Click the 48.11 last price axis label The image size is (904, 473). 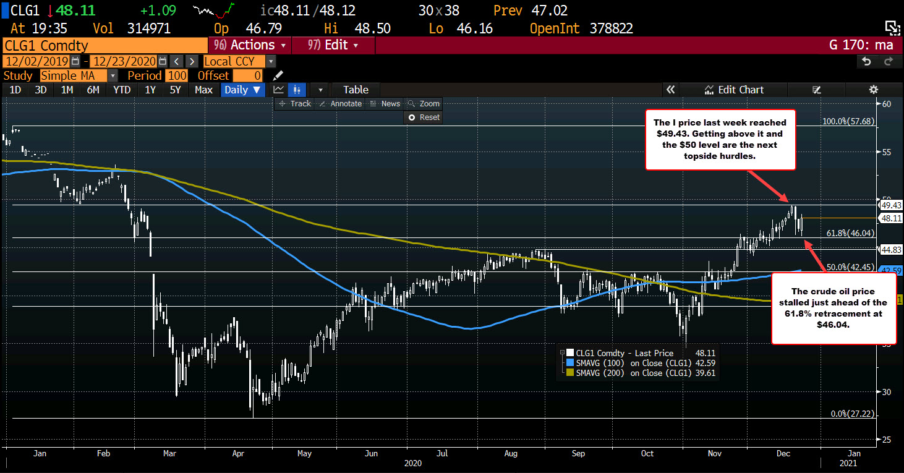coord(891,218)
